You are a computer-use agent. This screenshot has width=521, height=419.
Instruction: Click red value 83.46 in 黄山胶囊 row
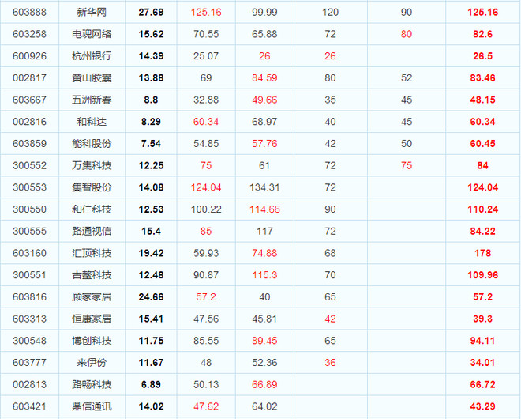[x=483, y=78]
